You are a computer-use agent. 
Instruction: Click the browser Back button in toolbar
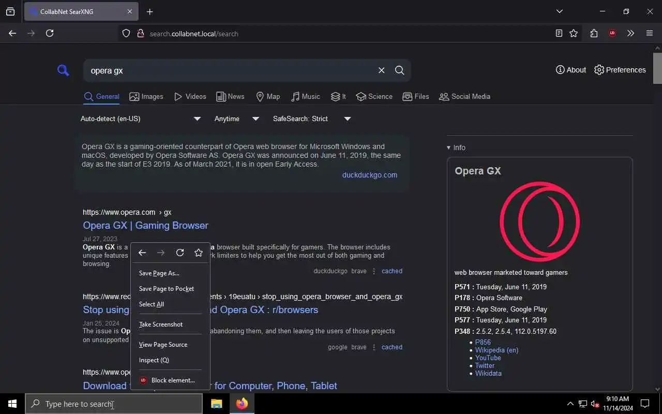(12, 33)
